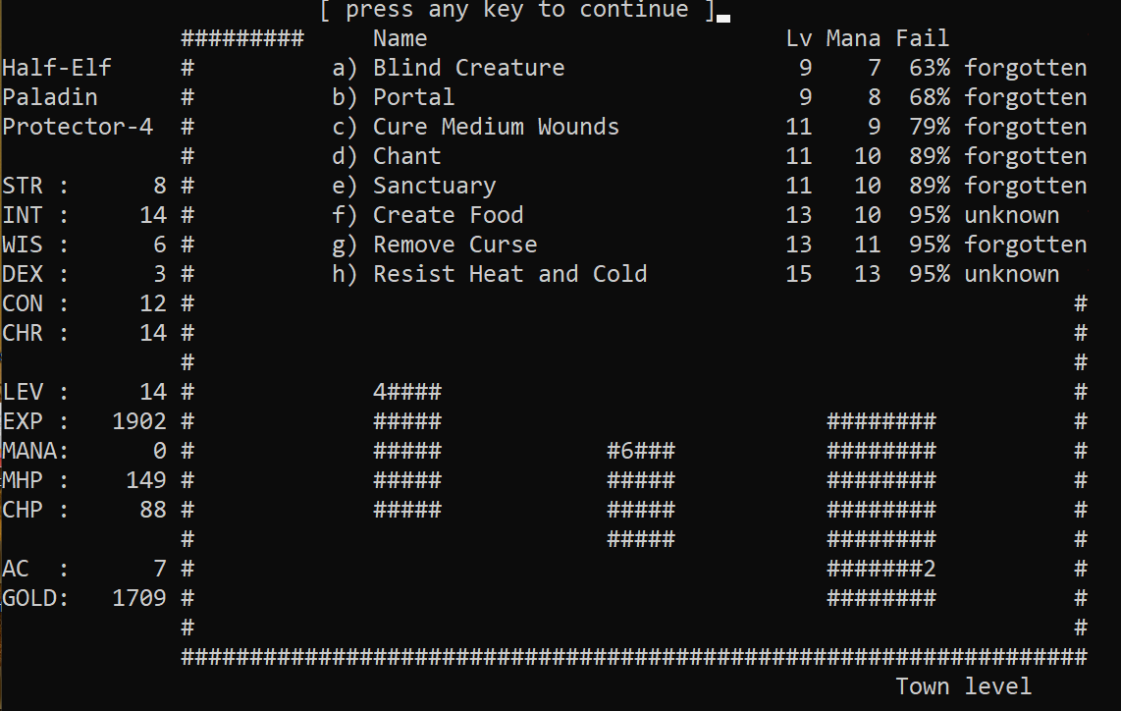Screen dimensions: 1121x711
Task: Select spell c) Cure Medium Wounds
Action: [x=709, y=127]
